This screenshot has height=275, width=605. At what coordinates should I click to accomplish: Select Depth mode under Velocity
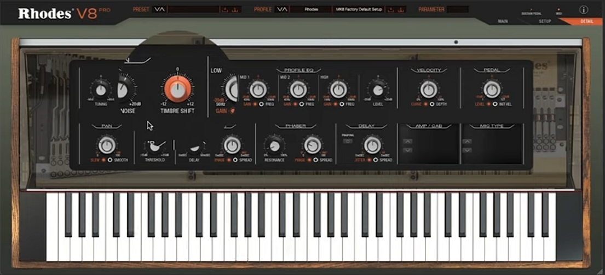[432, 104]
